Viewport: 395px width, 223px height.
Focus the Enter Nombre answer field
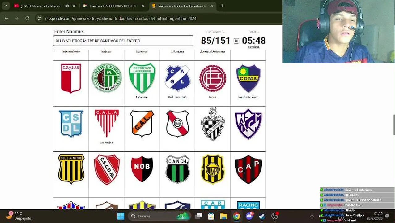click(123, 41)
